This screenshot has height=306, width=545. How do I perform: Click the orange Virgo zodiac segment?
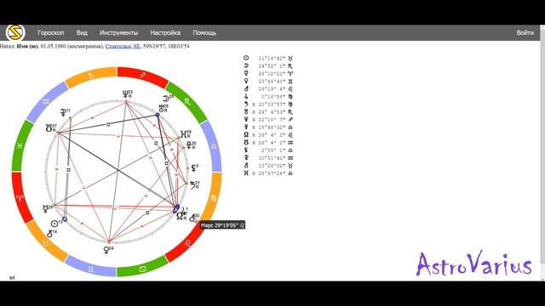[213, 197]
